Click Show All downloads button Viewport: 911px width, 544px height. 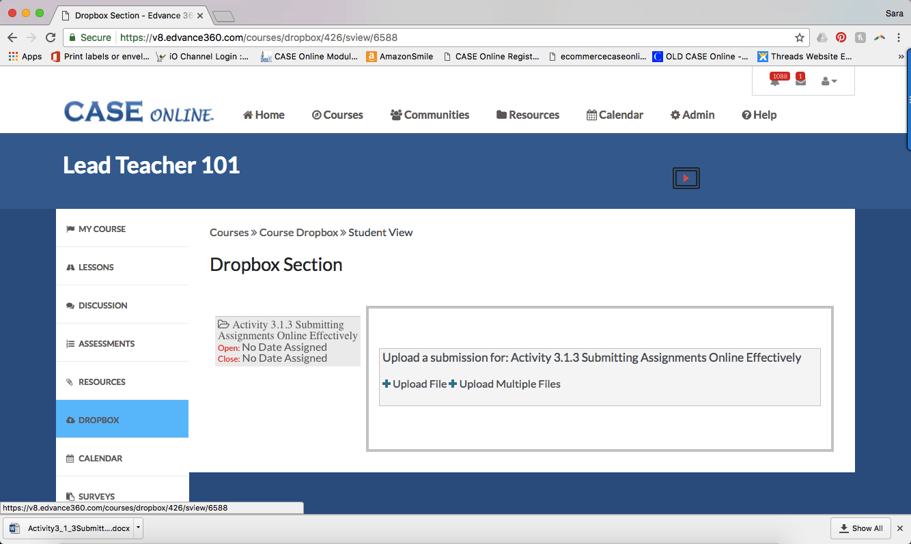coord(860,528)
